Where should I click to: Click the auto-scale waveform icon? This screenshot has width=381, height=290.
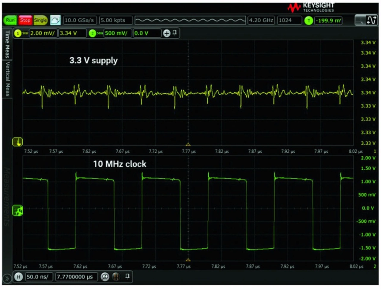[x=55, y=20]
